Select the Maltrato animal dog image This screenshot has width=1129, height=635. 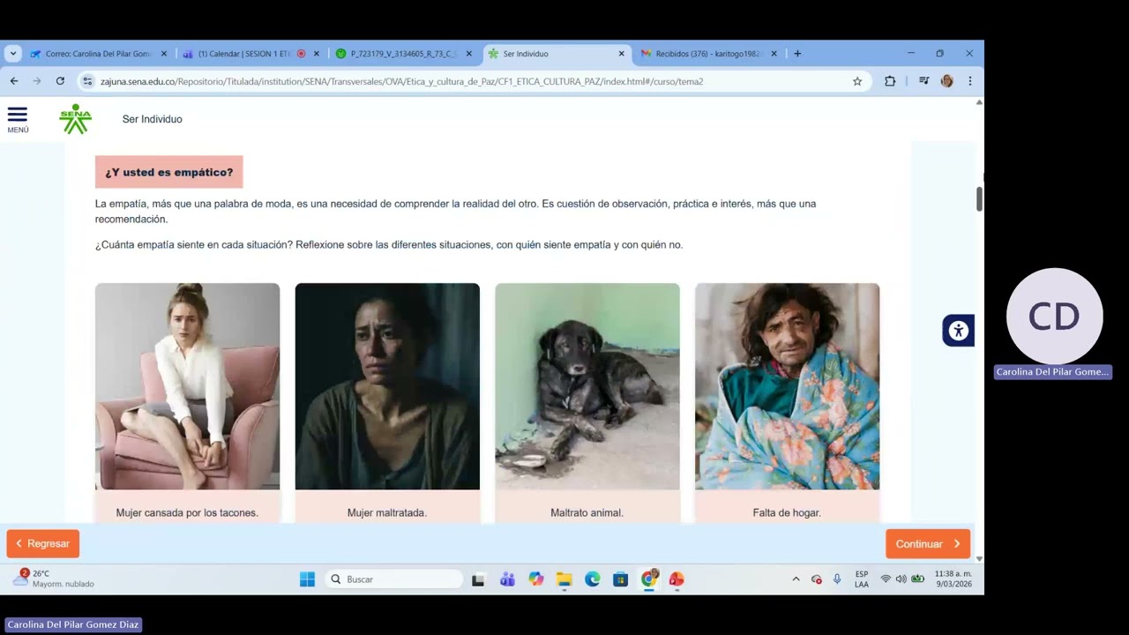(x=587, y=386)
